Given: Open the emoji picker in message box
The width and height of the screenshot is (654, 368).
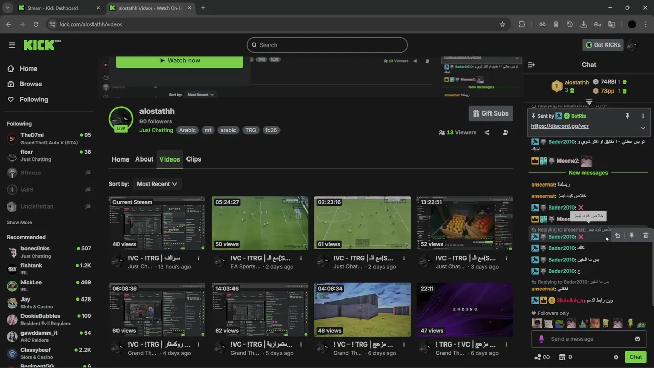Looking at the screenshot, I should (x=637, y=339).
